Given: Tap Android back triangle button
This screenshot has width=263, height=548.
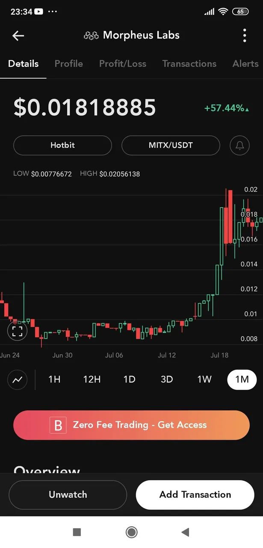Looking at the screenshot, I should 185,532.
